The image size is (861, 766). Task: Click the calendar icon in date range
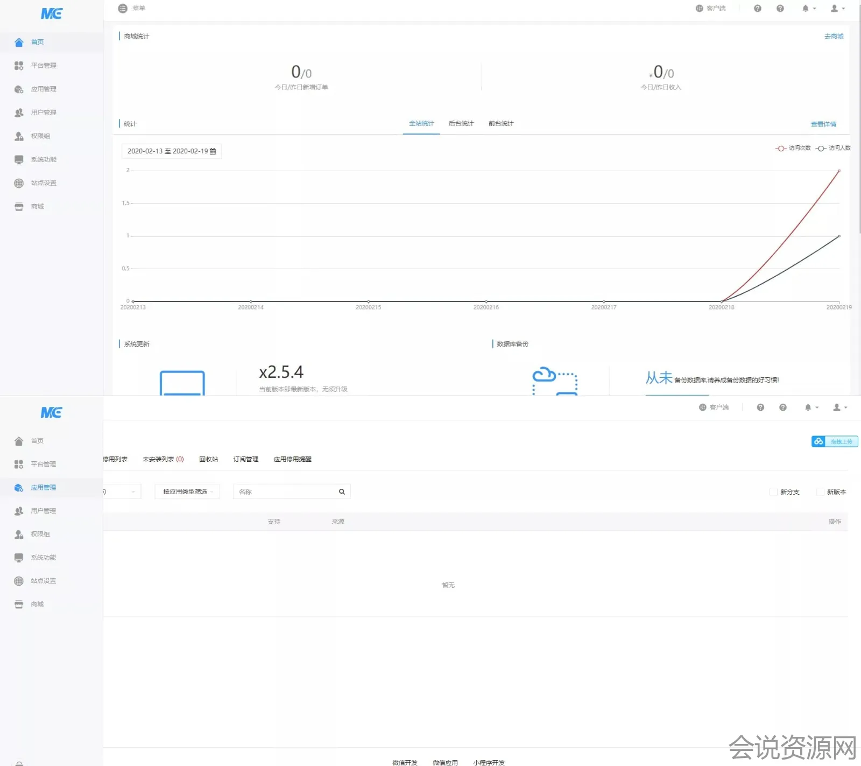[213, 151]
